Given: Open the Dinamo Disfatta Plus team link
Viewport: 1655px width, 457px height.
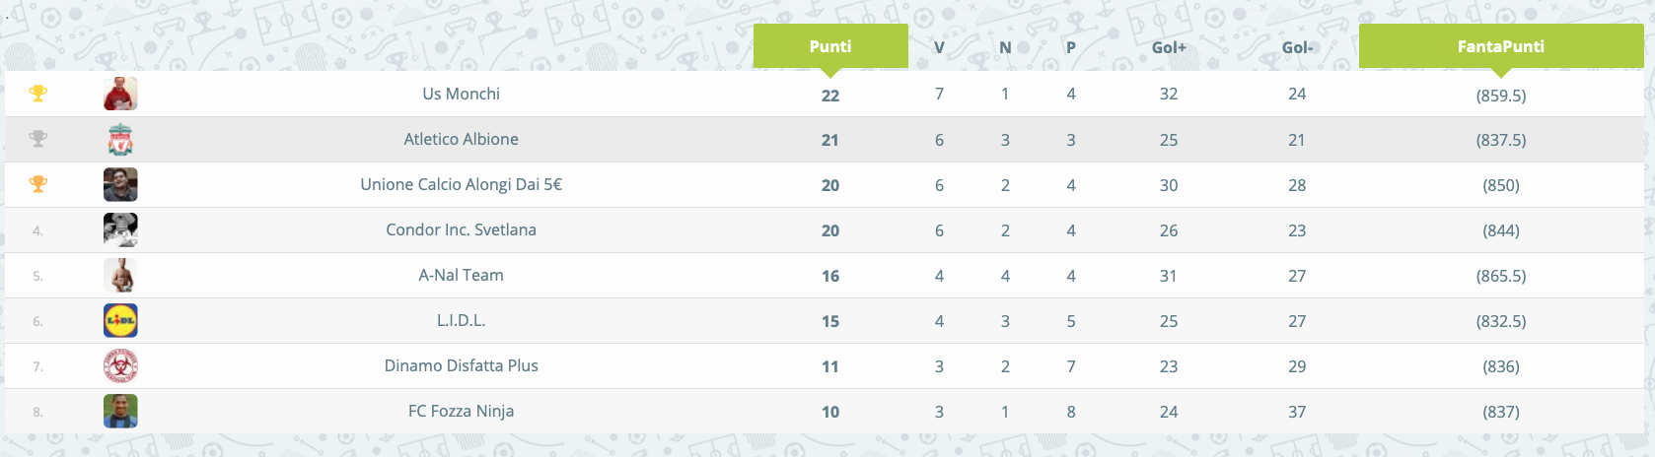Looking at the screenshot, I should [461, 365].
